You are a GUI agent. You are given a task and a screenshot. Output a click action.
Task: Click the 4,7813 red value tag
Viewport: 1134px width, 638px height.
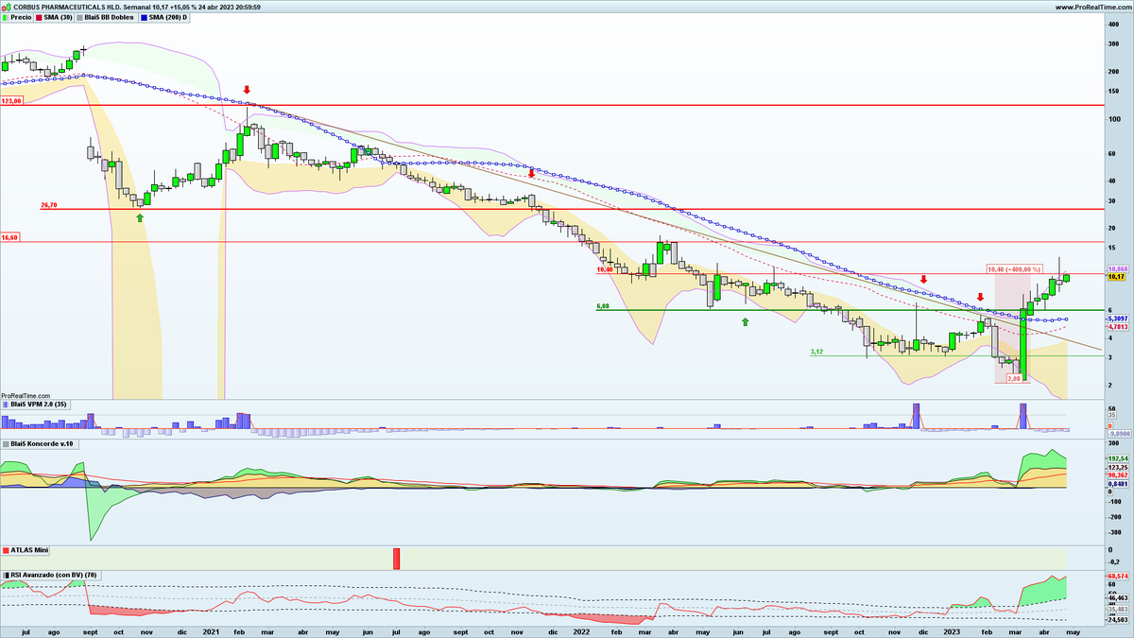tap(1116, 327)
